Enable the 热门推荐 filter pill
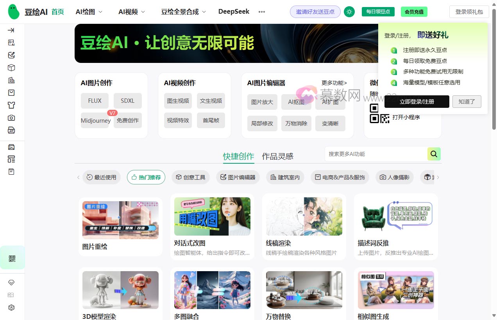This screenshot has height=320, width=497. click(146, 177)
